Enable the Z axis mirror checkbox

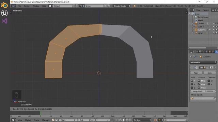click(192, 88)
